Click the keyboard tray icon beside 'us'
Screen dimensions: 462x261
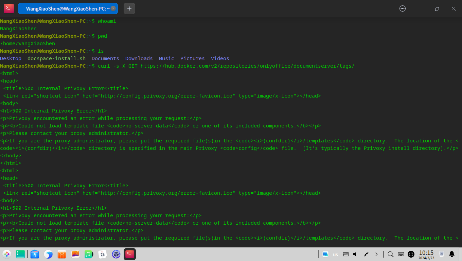tap(346, 254)
